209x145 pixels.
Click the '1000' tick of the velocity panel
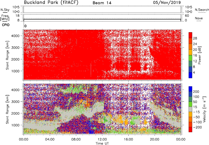(x=15, y=125)
